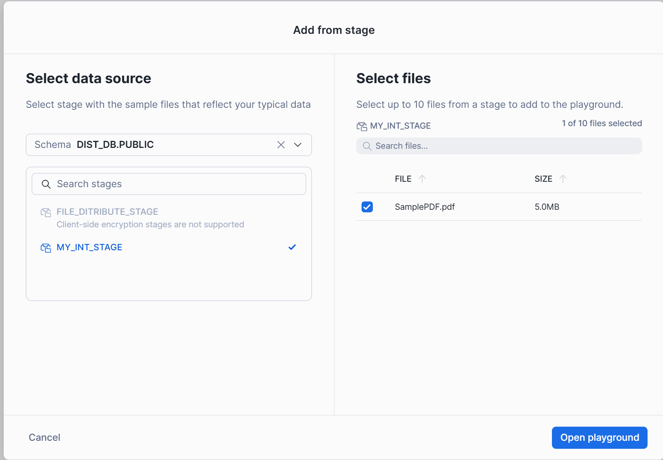Sort by FILE using the arrow icon
Image resolution: width=663 pixels, height=460 pixels.
pos(422,179)
